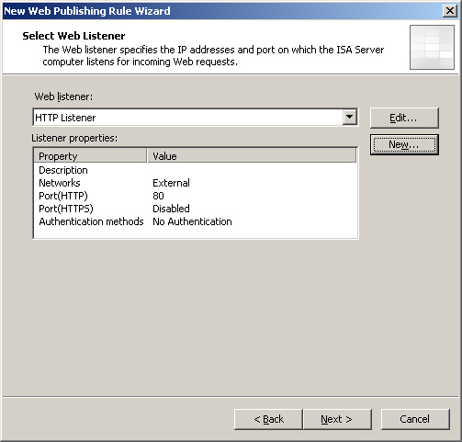Click the wizard header graphic icon
Screen dimensions: 462x442
(x=432, y=47)
